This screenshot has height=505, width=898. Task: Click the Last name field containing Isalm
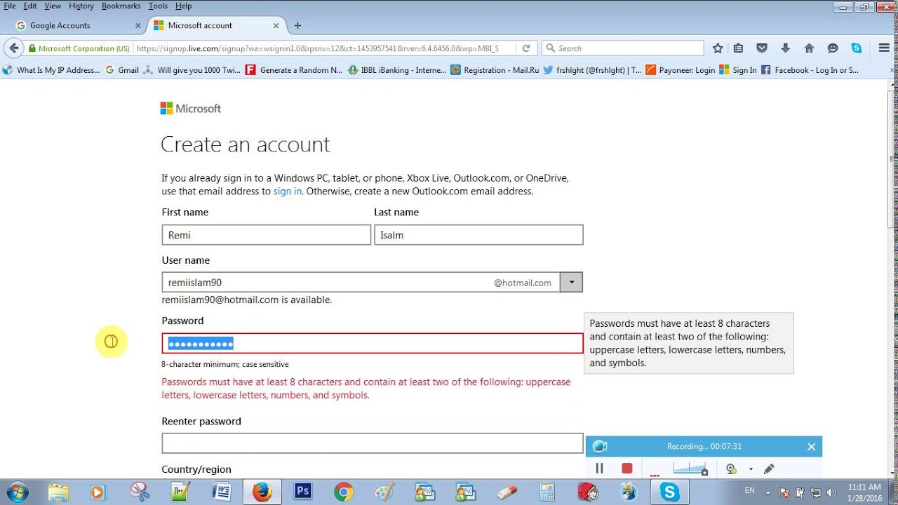tap(478, 235)
